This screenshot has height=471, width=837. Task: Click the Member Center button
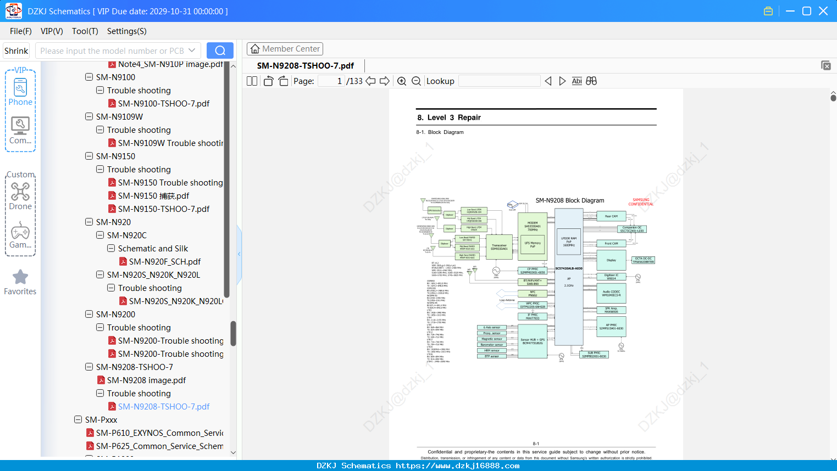tap(285, 49)
